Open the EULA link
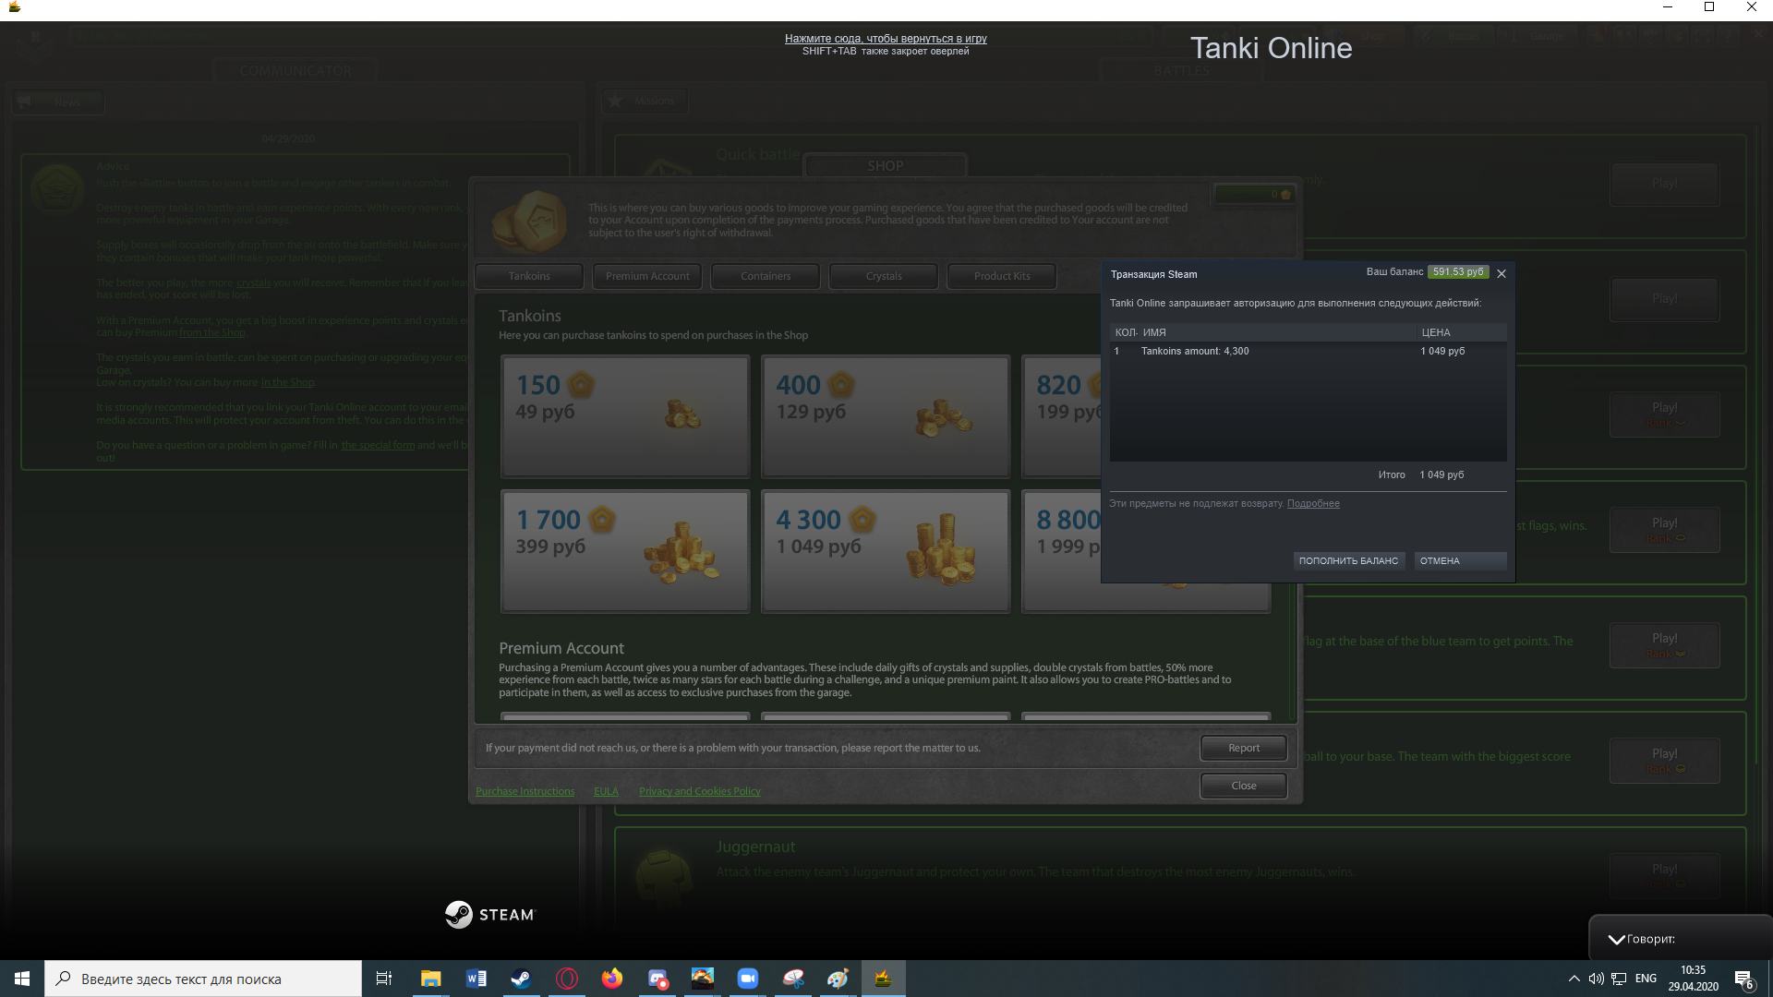Screen dimensions: 1773x997 click(606, 792)
